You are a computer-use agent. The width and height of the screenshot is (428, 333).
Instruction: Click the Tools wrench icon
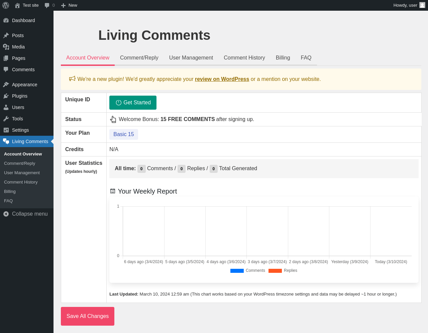point(6,119)
